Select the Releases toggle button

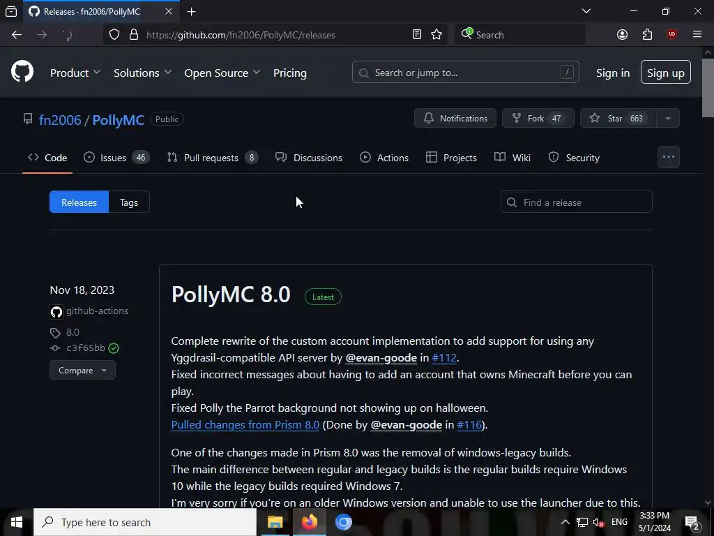79,202
